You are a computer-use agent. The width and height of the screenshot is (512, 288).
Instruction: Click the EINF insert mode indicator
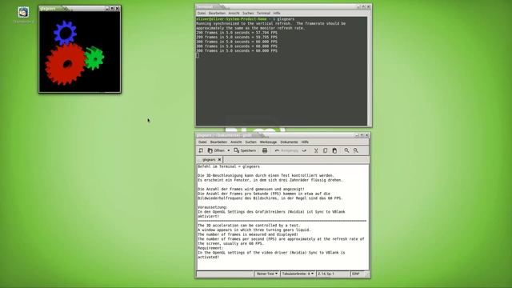[x=356, y=274]
